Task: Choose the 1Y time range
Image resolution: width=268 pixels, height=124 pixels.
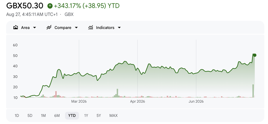Action: [x=86, y=116]
